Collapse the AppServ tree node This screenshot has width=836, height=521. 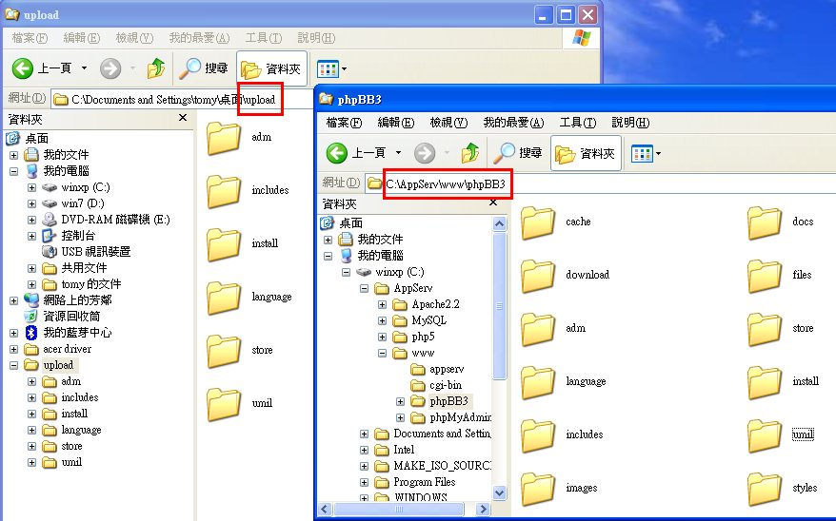click(x=365, y=289)
